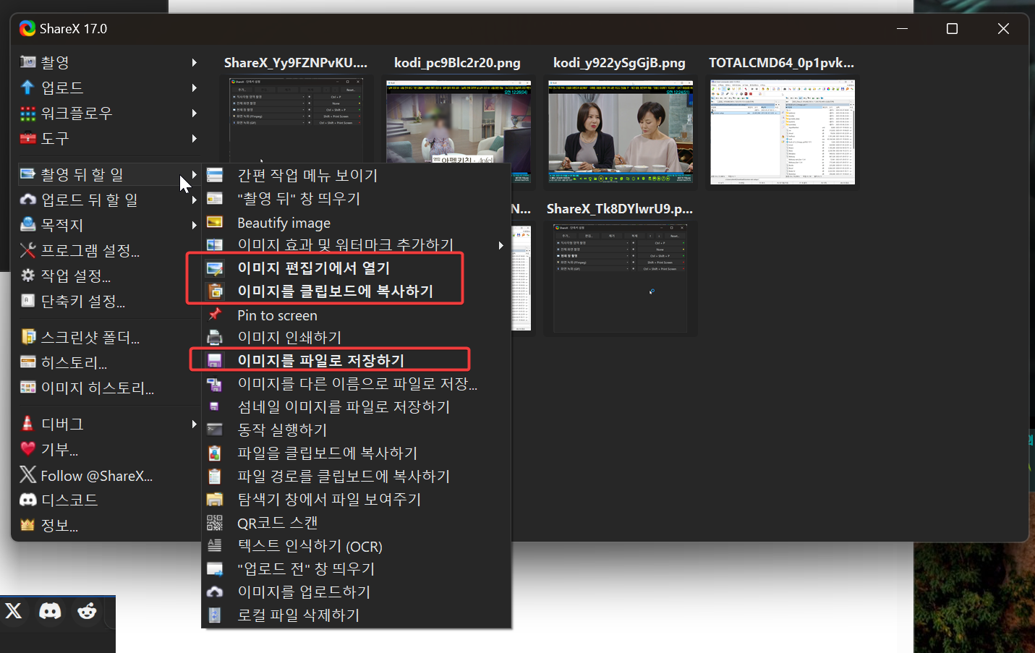This screenshot has height=653, width=1035.
Task: Click the printer icon for 이미지 인쇄하기
Action: (215, 337)
